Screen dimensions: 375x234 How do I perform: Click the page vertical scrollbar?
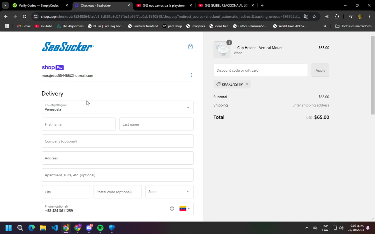pos(373,75)
